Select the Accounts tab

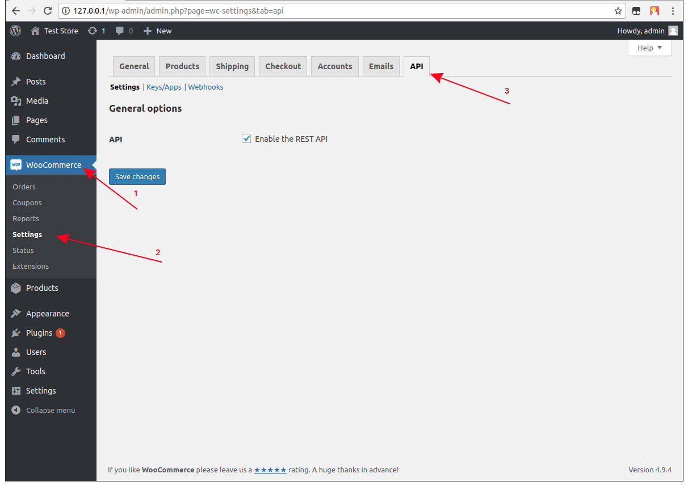click(335, 66)
